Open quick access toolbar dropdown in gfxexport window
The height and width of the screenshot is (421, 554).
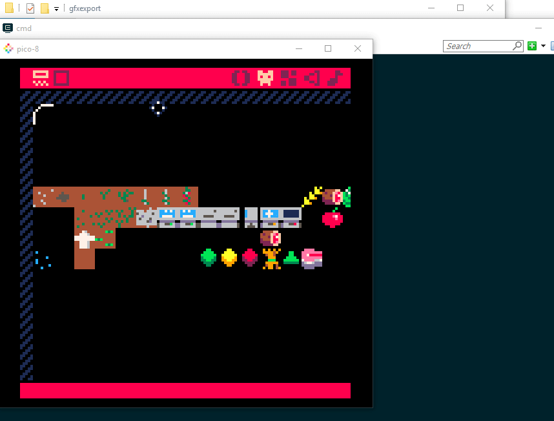pyautogui.click(x=56, y=9)
